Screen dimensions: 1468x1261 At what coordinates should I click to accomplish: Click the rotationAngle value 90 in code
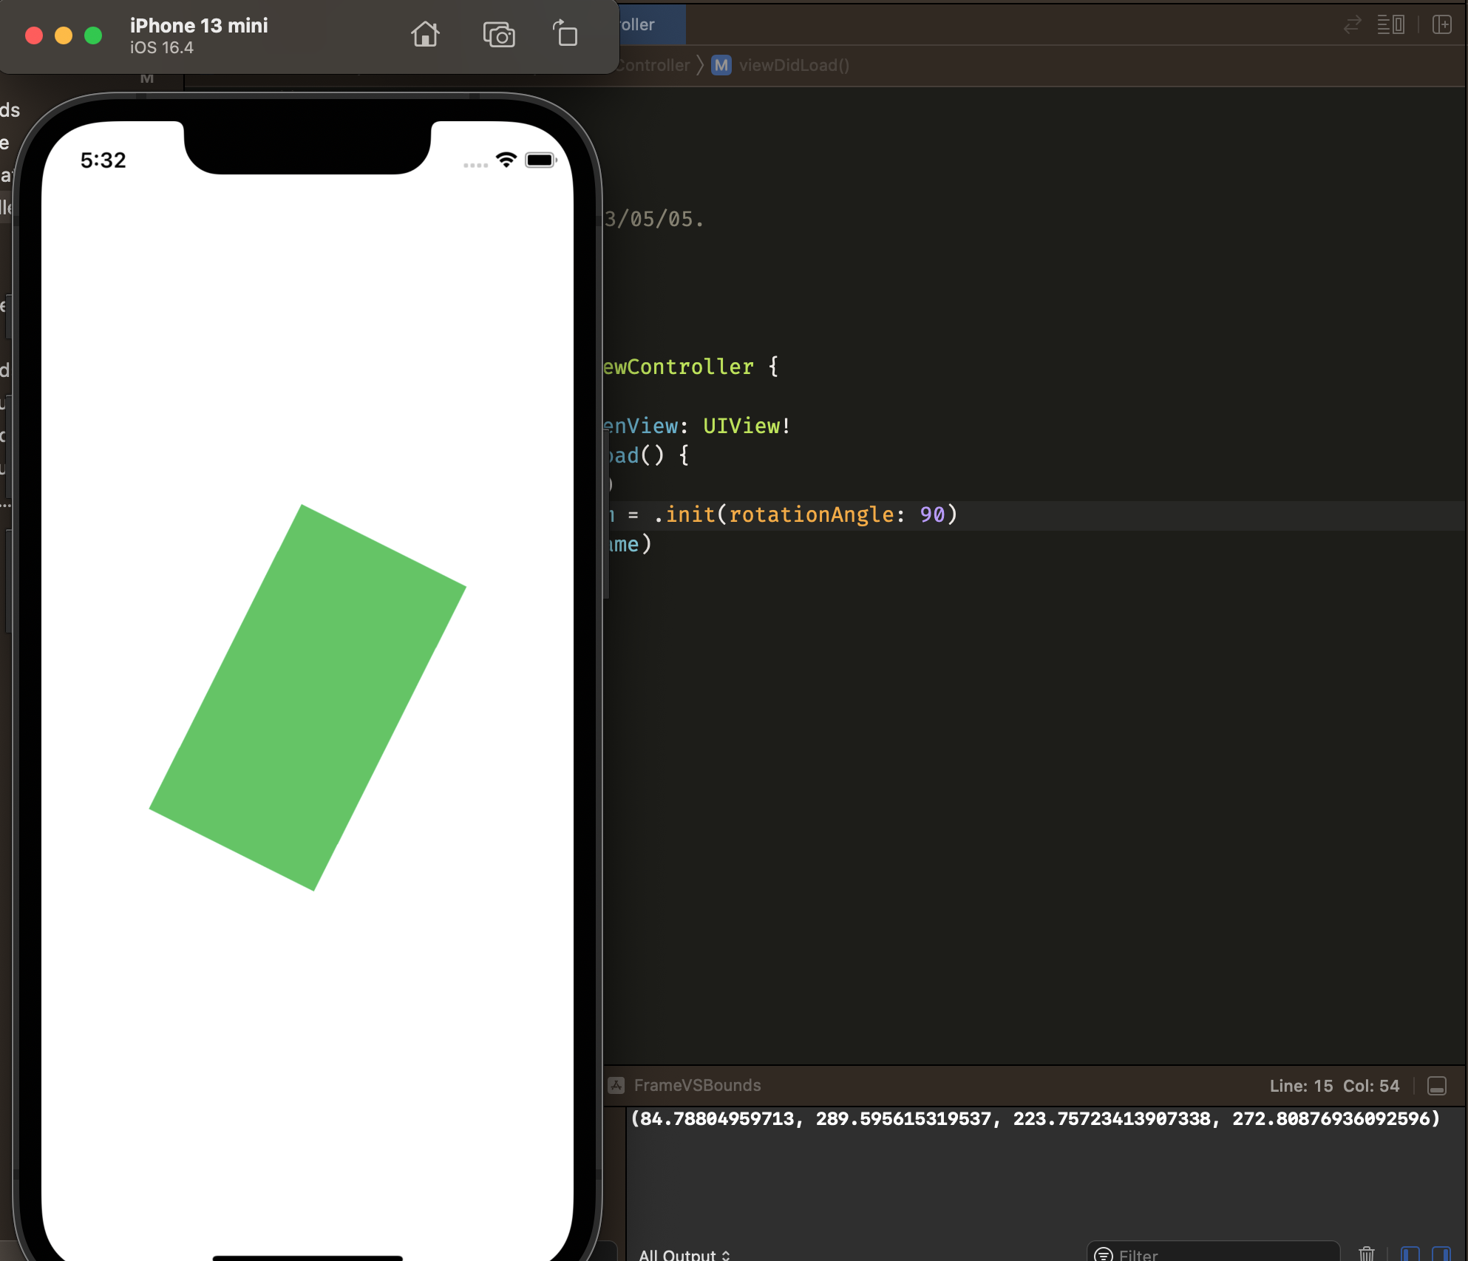click(932, 514)
